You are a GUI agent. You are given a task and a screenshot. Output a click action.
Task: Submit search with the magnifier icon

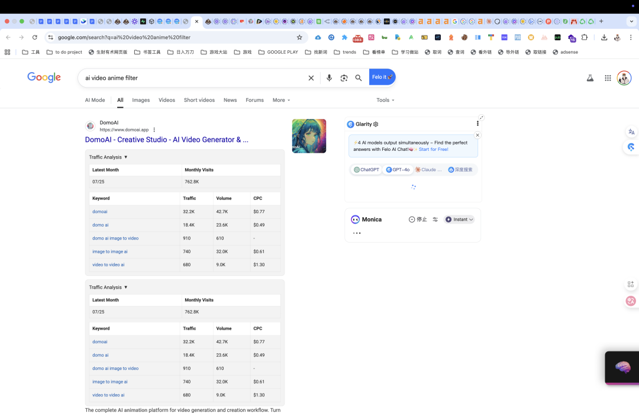coord(358,78)
